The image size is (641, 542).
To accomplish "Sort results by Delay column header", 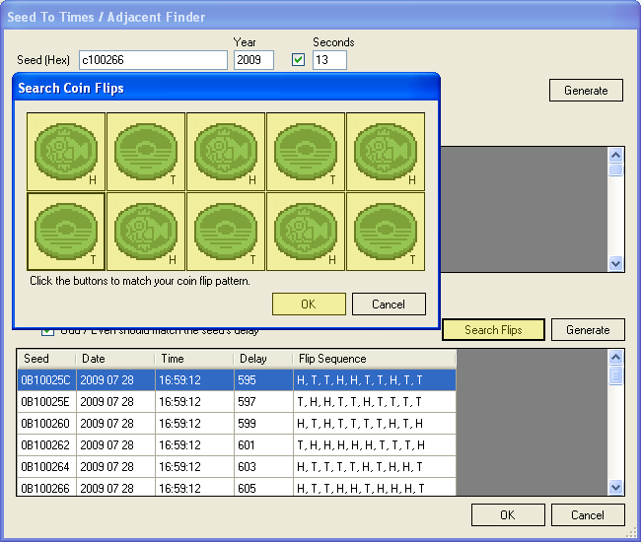I will tap(262, 359).
